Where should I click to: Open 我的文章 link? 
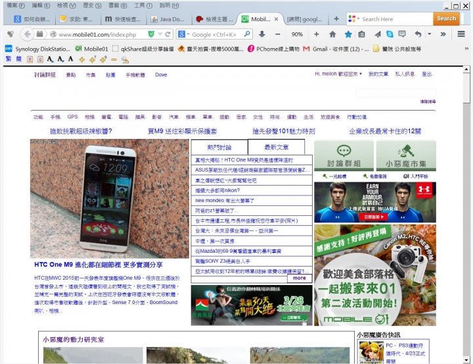click(378, 74)
